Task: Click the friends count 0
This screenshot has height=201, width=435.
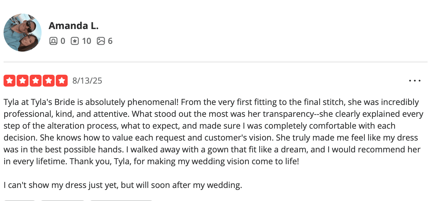Action: tap(63, 41)
